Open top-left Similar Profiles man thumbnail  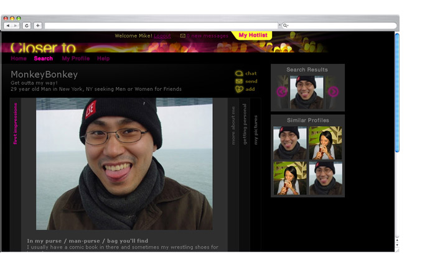(x=290, y=143)
